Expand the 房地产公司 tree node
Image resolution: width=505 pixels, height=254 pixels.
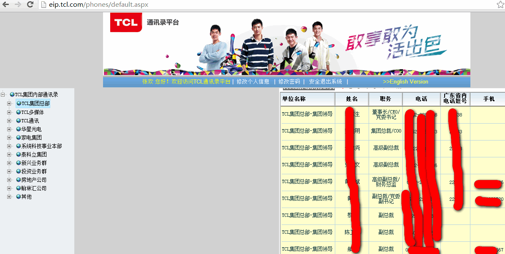[9, 180]
